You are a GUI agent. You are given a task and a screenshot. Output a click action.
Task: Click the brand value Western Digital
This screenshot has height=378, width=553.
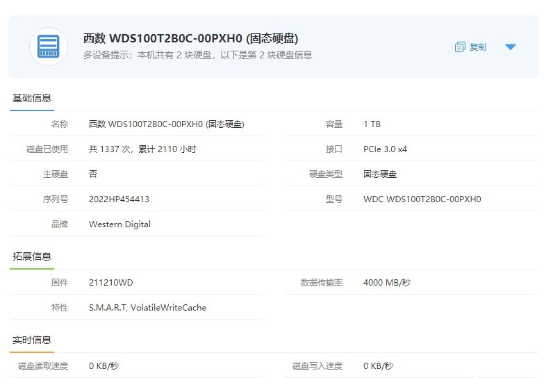[120, 224]
